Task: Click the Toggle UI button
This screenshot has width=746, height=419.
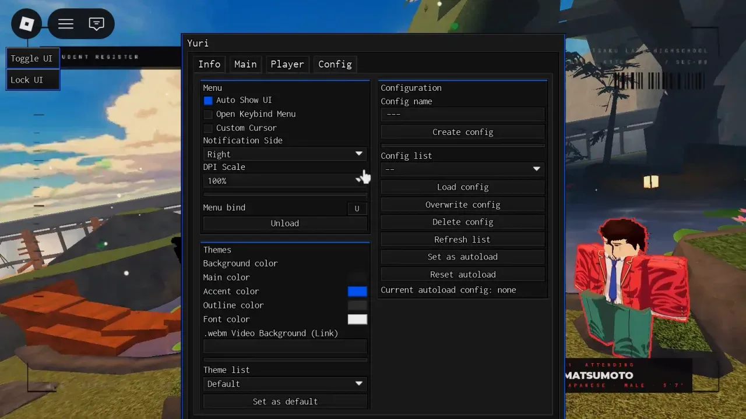Action: coord(33,59)
